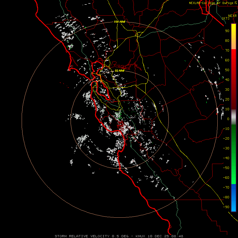Click the 20 label on the velocity scale

click(x=227, y=99)
